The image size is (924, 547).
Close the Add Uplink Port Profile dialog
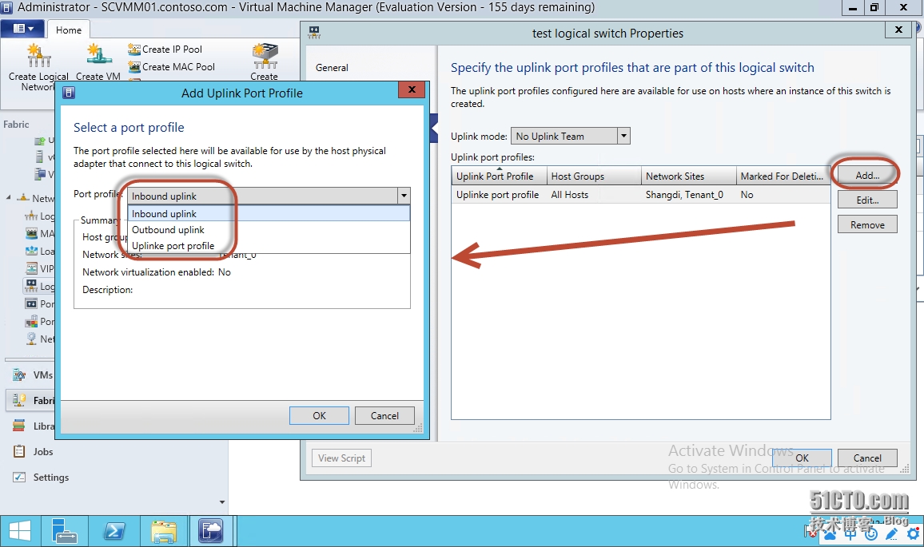pos(412,89)
